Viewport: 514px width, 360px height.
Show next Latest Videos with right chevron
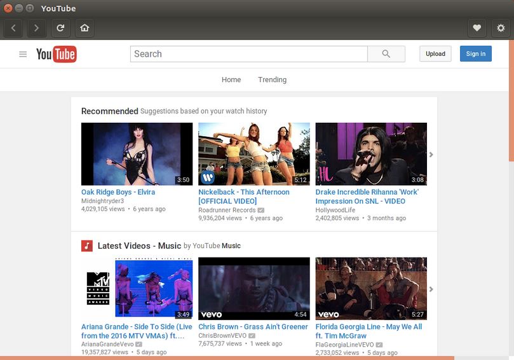[x=431, y=289]
